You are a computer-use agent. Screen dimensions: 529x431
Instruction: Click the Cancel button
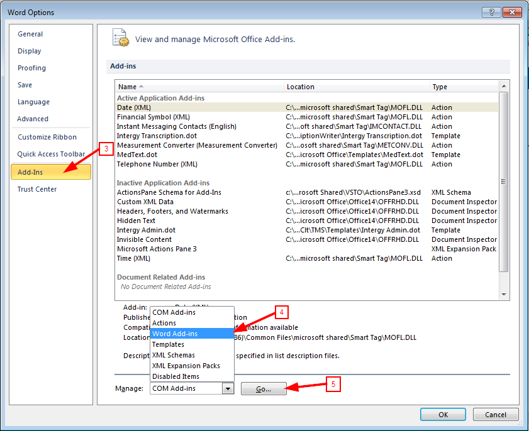point(495,415)
